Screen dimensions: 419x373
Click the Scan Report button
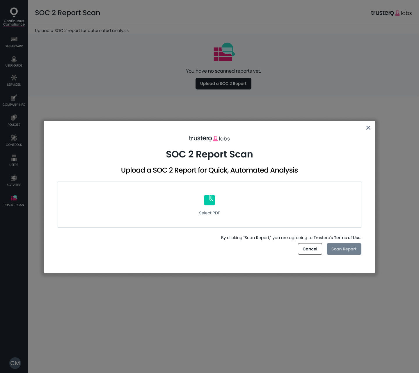point(344,249)
